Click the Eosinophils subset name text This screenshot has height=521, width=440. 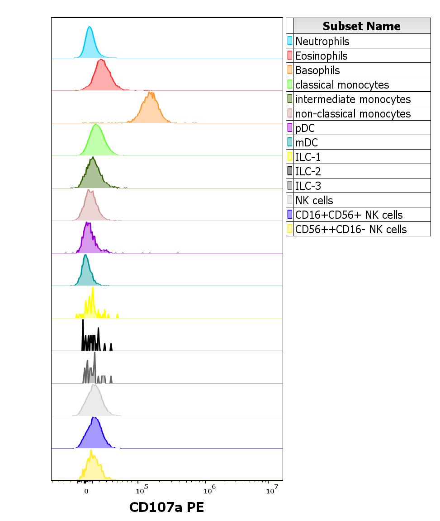(321, 56)
